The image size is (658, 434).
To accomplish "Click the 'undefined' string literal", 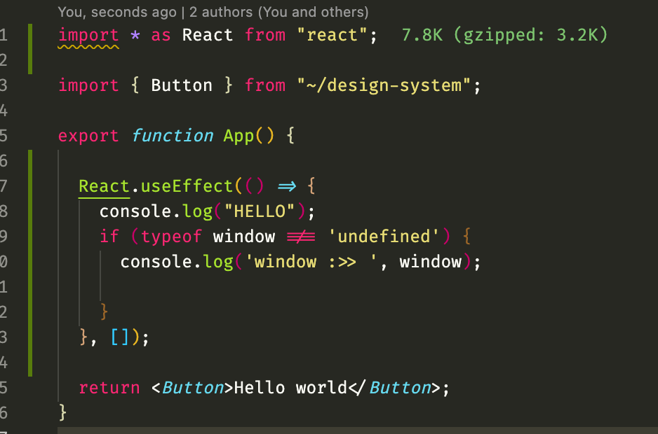I will pyautogui.click(x=384, y=237).
